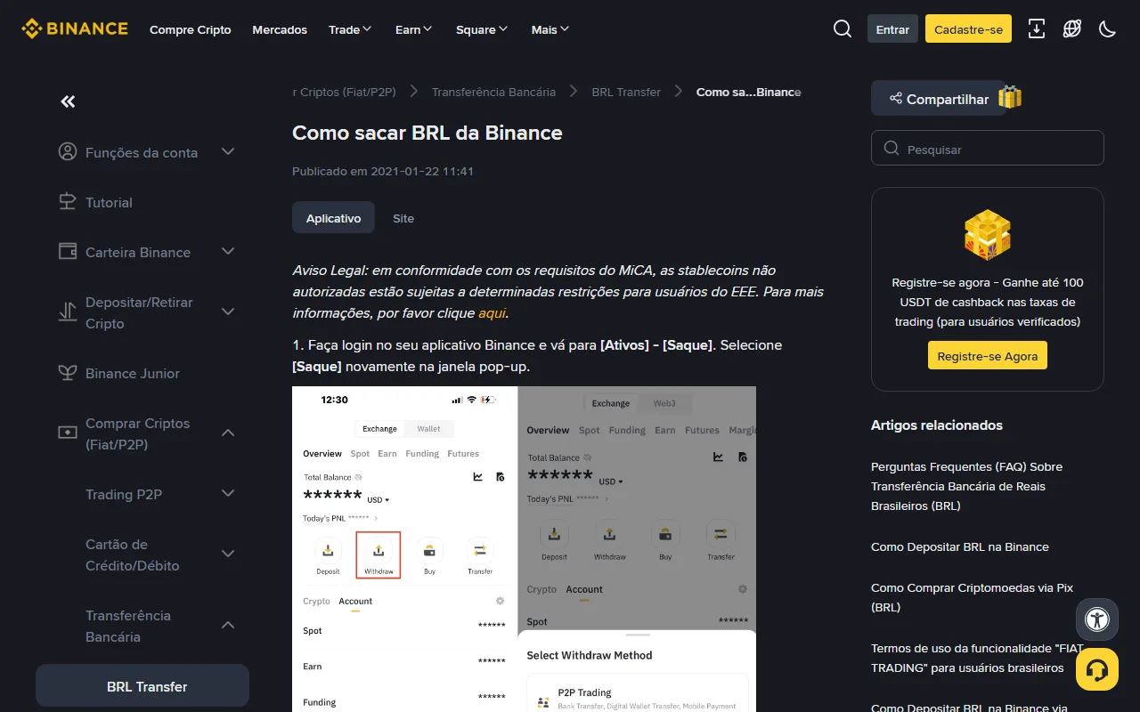Open the accessibility icon button
Screen dimensions: 1140x712
point(1097,619)
